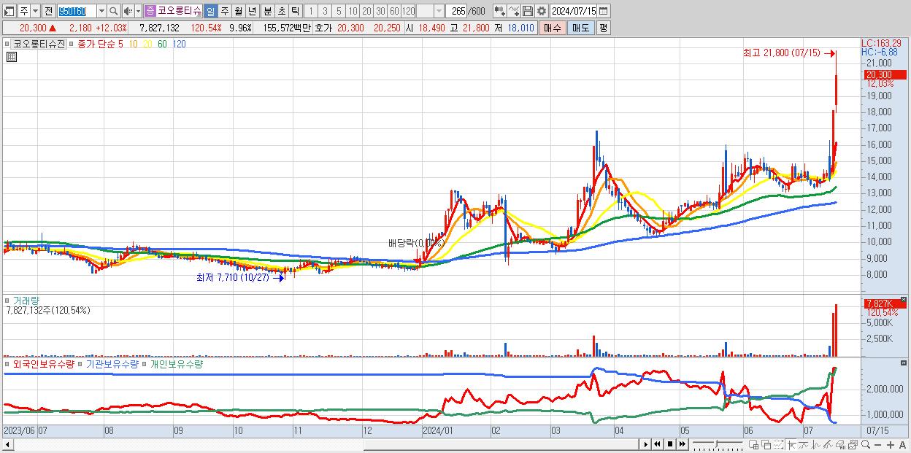Click the 외국인보유수량 indicator label
Viewport: 911px width, 453px height.
coord(44,363)
